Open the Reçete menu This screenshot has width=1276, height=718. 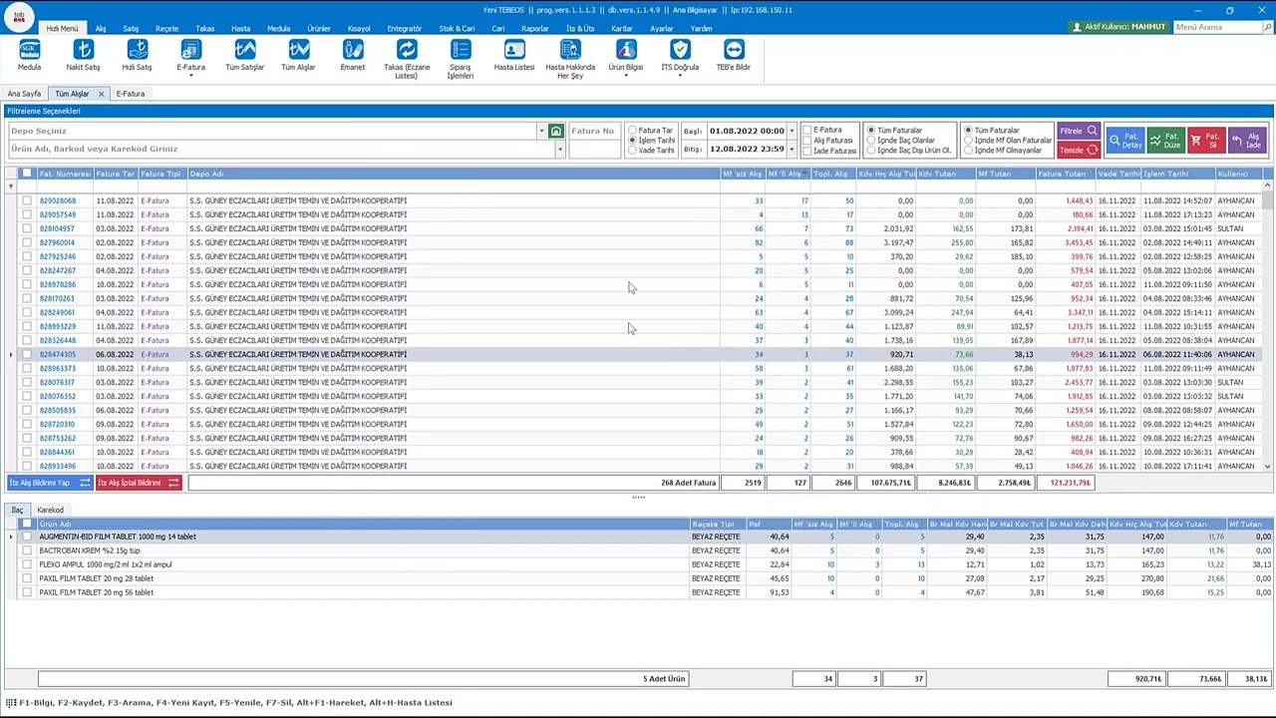point(166,28)
